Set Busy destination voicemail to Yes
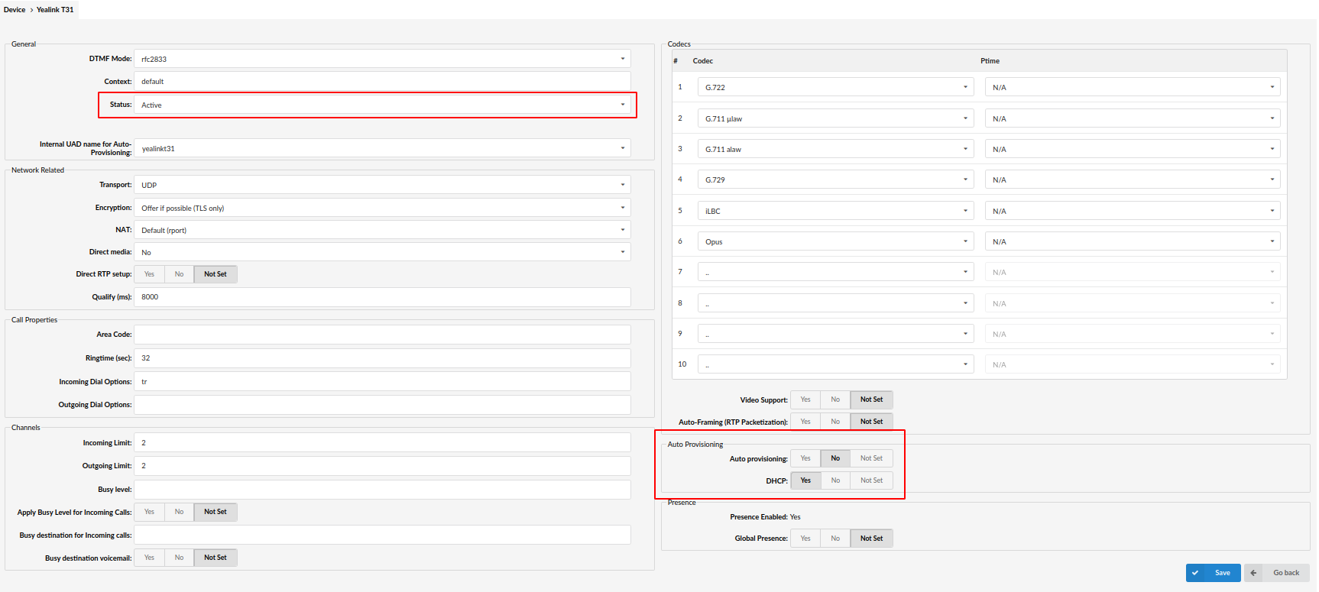The width and height of the screenshot is (1319, 592). pos(149,558)
